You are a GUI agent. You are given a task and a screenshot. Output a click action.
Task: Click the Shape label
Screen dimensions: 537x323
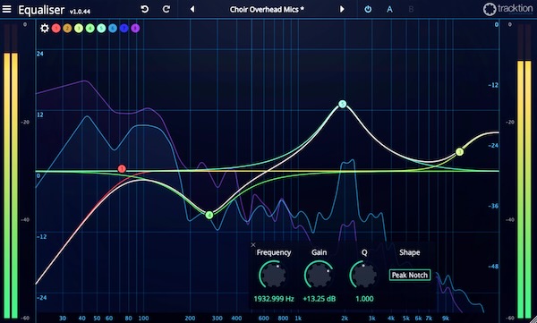tap(409, 253)
